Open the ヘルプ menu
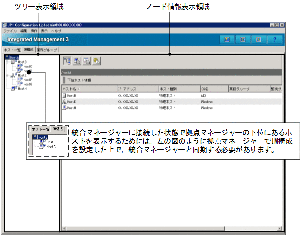The image size is (301, 237). click(56, 31)
